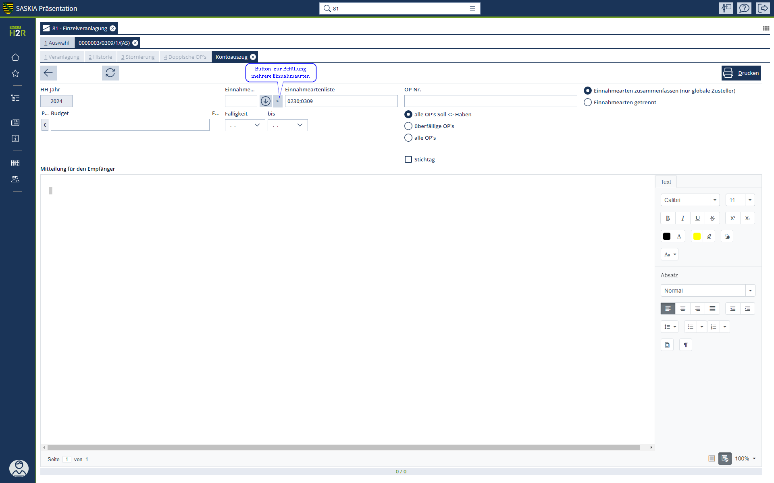This screenshot has height=483, width=774.
Task: Switch to the 2 Historie tab
Action: point(100,57)
